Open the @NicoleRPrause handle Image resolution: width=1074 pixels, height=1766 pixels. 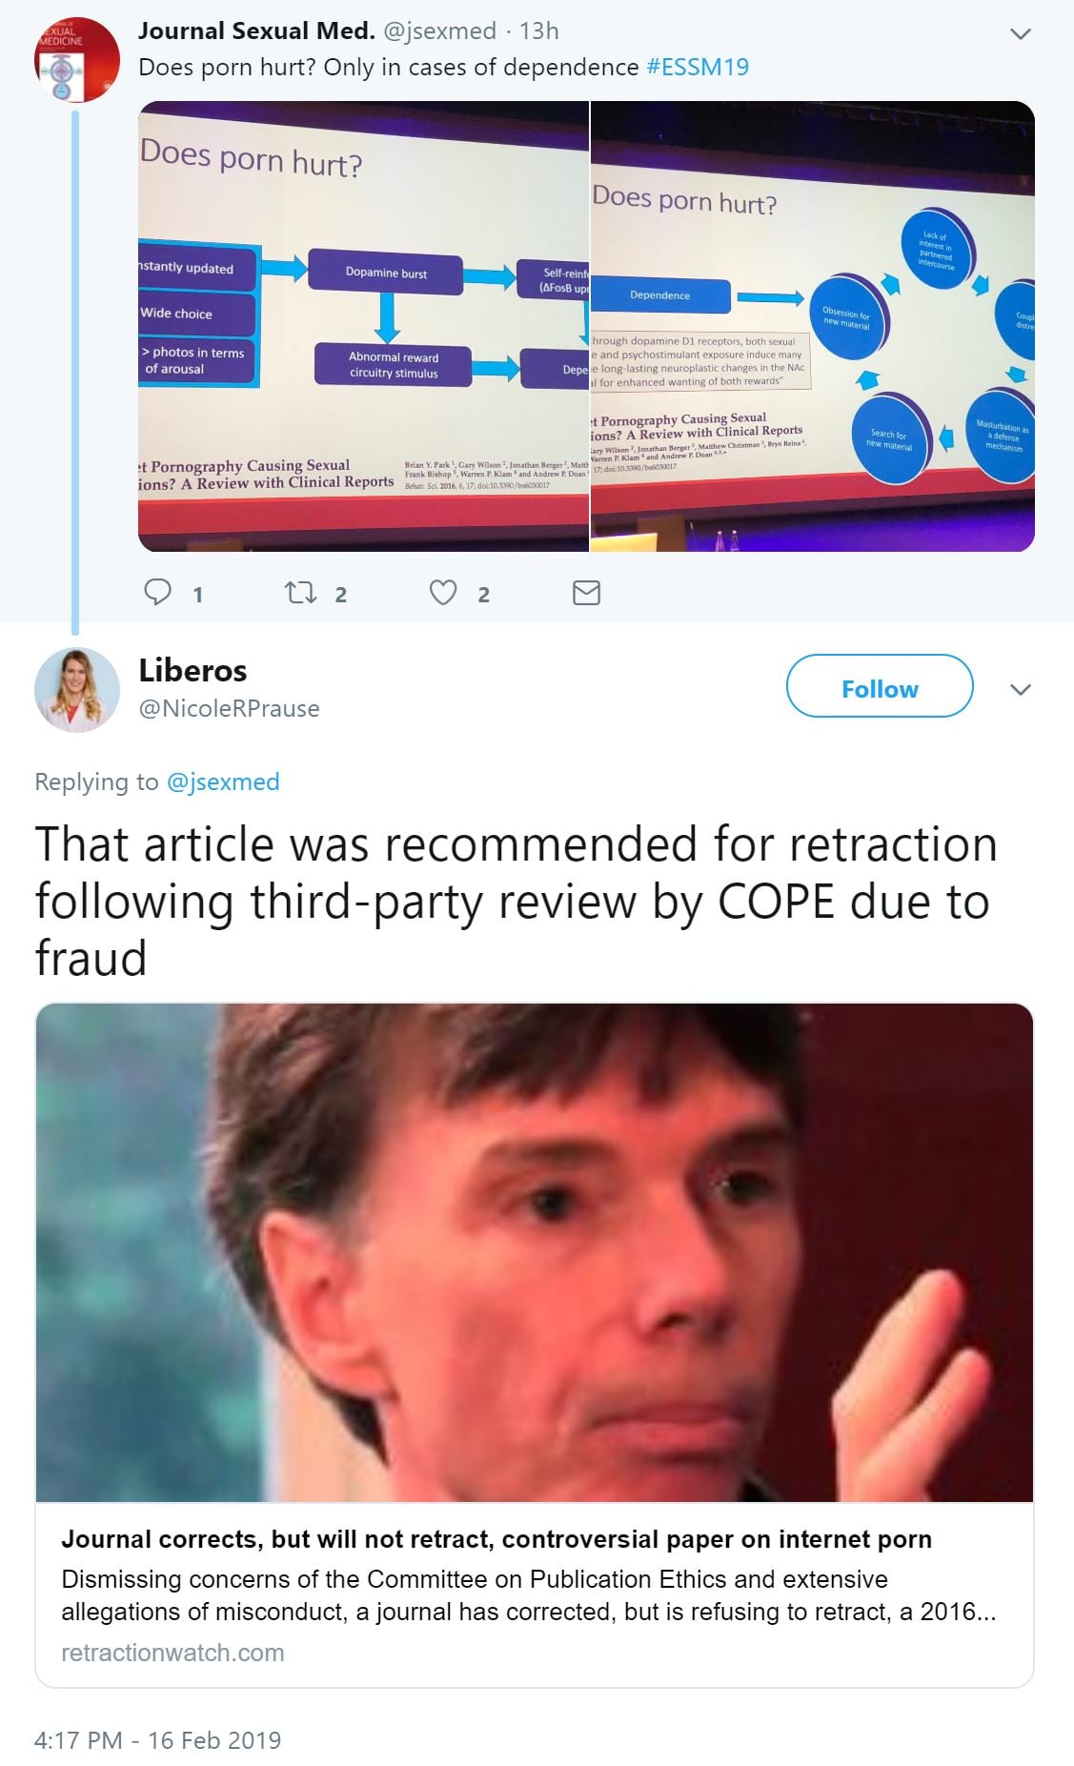229,709
